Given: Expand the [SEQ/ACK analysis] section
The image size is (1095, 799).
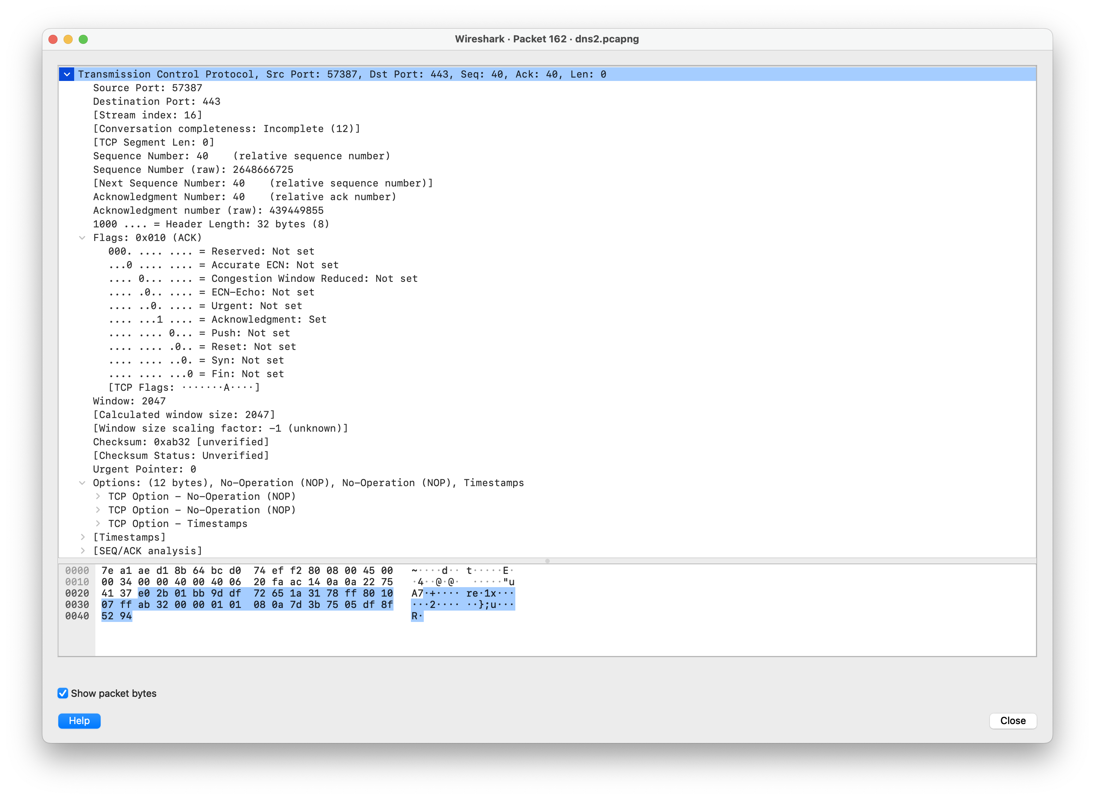Looking at the screenshot, I should click(82, 550).
